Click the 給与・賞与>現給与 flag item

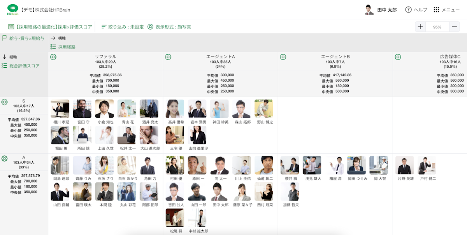pyautogui.click(x=23, y=38)
